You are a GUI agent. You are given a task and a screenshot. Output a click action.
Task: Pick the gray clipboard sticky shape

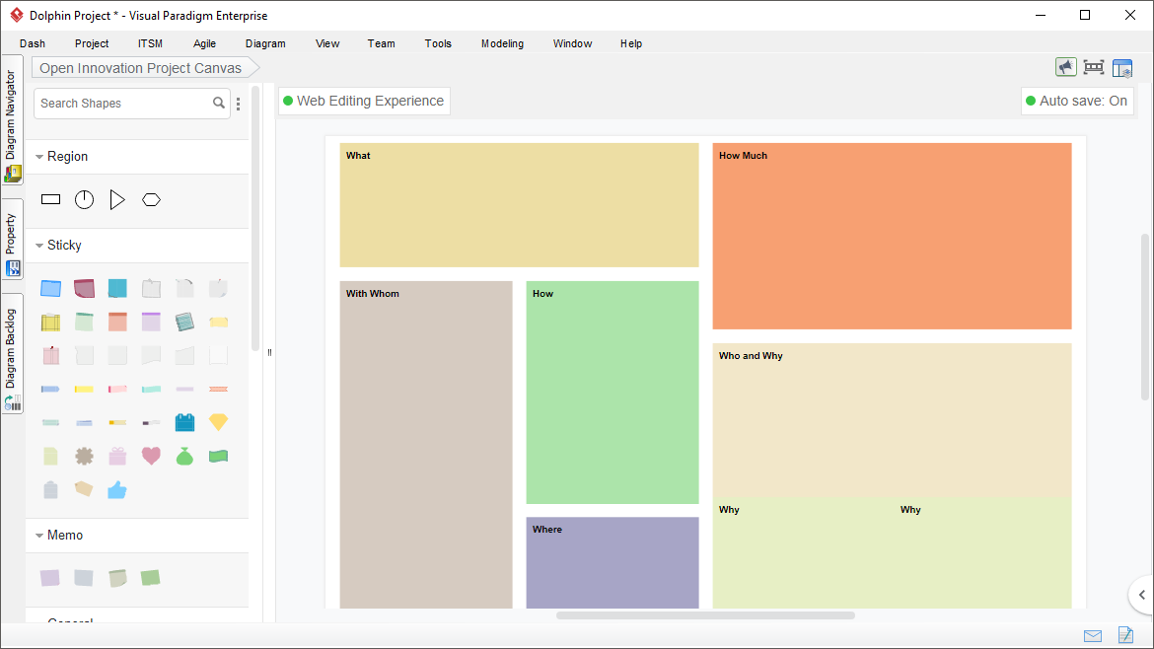(x=50, y=489)
